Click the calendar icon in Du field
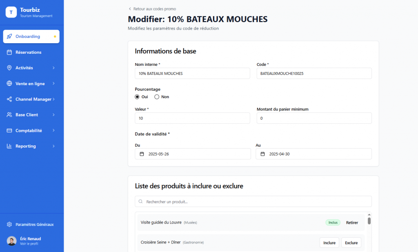Image resolution: width=418 pixels, height=252 pixels. 142,154
